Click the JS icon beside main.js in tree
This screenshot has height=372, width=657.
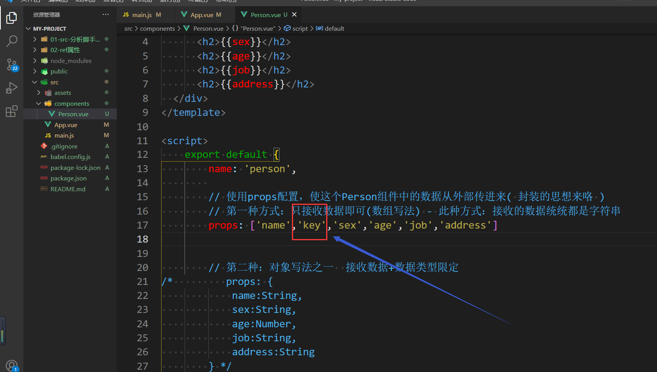coord(48,135)
